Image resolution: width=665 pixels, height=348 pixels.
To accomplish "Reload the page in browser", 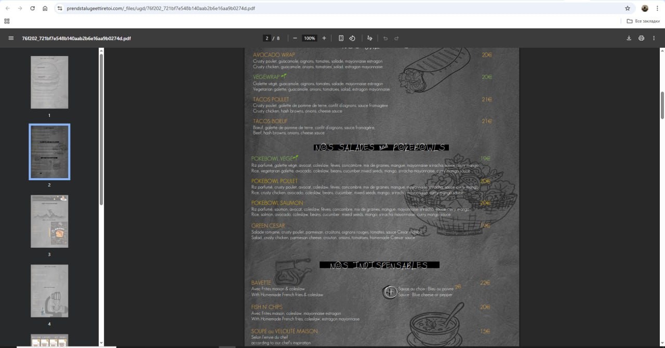I will pos(32,8).
